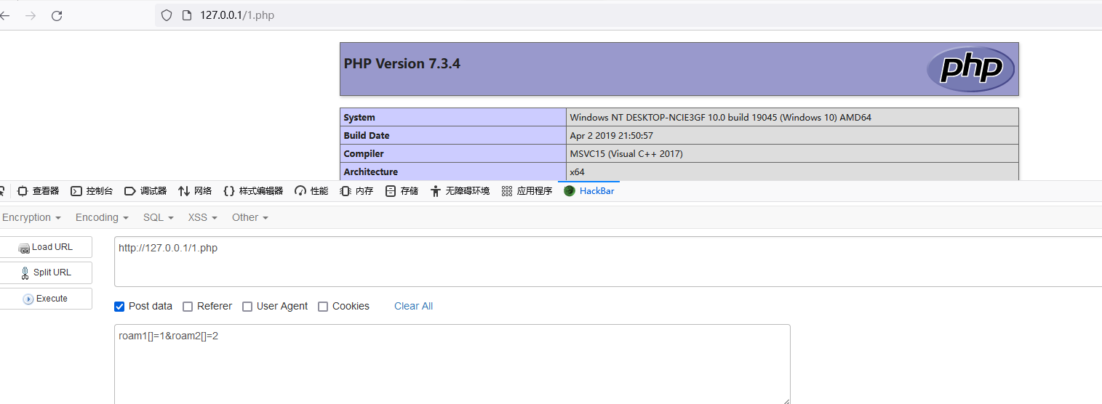Image resolution: width=1102 pixels, height=404 pixels.
Task: Click the PHP logo image
Action: 970,69
